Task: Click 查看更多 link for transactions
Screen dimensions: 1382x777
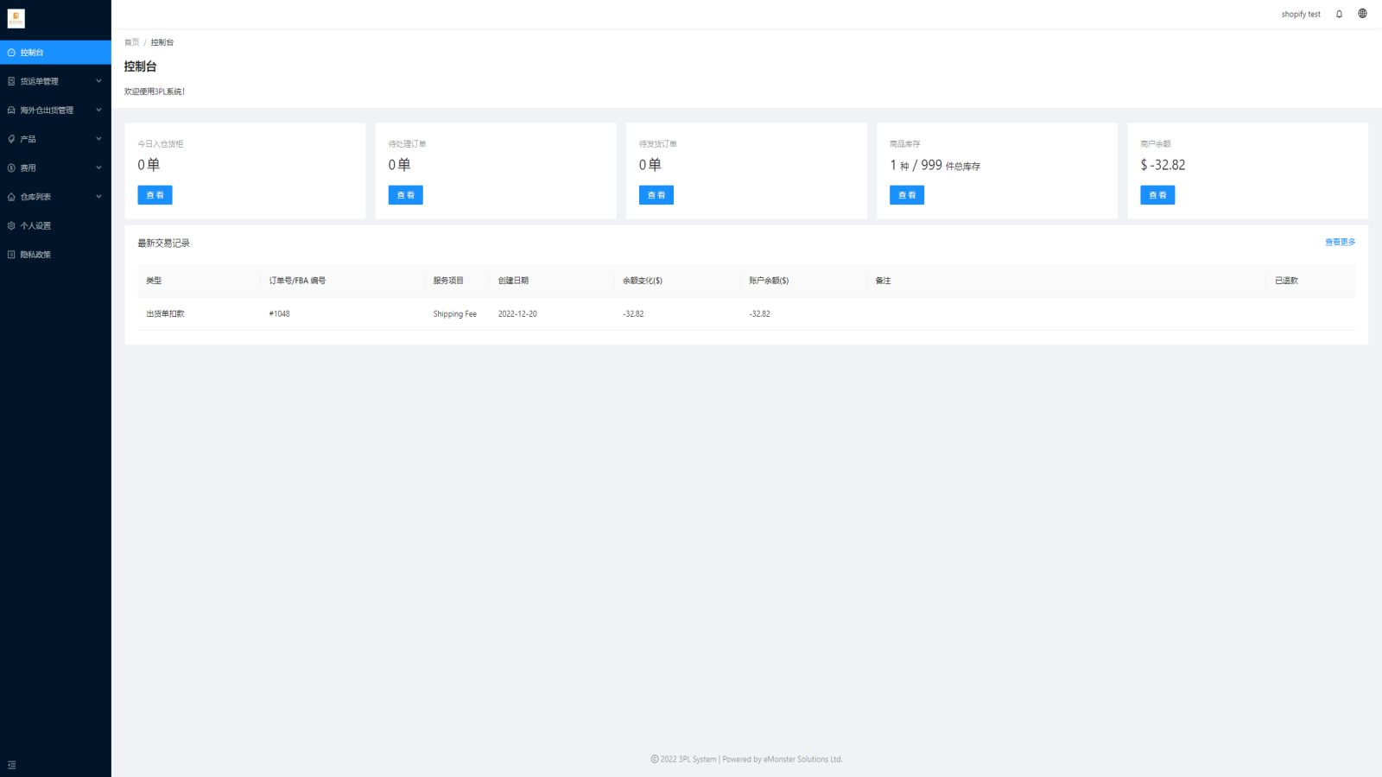Action: 1341,243
